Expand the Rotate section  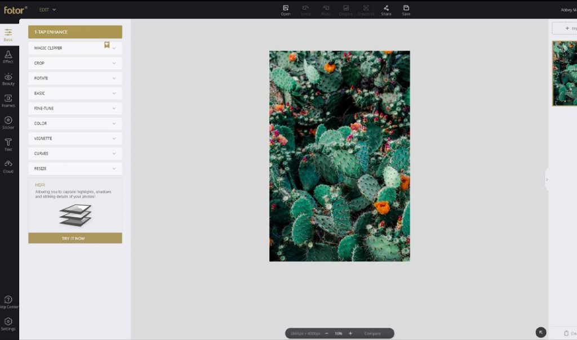(x=75, y=78)
